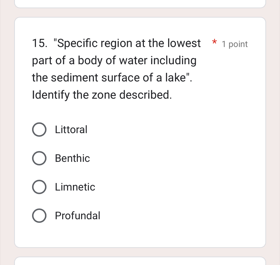Select the Littoral radio button

coord(39,130)
